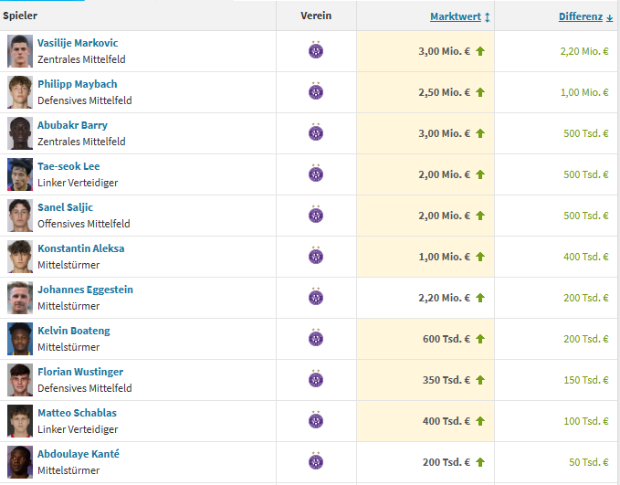Screen dimensions: 620x485
Task: Open Johannes Eggestein's player profile
Action: 86,290
